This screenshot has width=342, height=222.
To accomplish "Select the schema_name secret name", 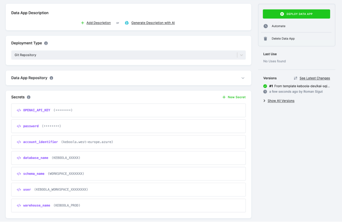I will (x=34, y=174).
